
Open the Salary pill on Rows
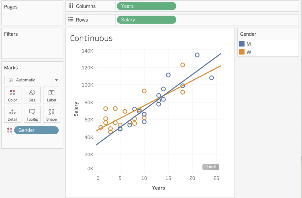[146, 20]
